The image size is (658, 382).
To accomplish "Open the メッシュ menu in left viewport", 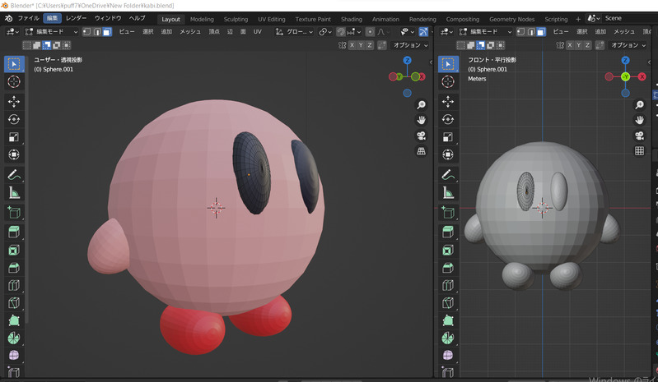I will pos(190,32).
